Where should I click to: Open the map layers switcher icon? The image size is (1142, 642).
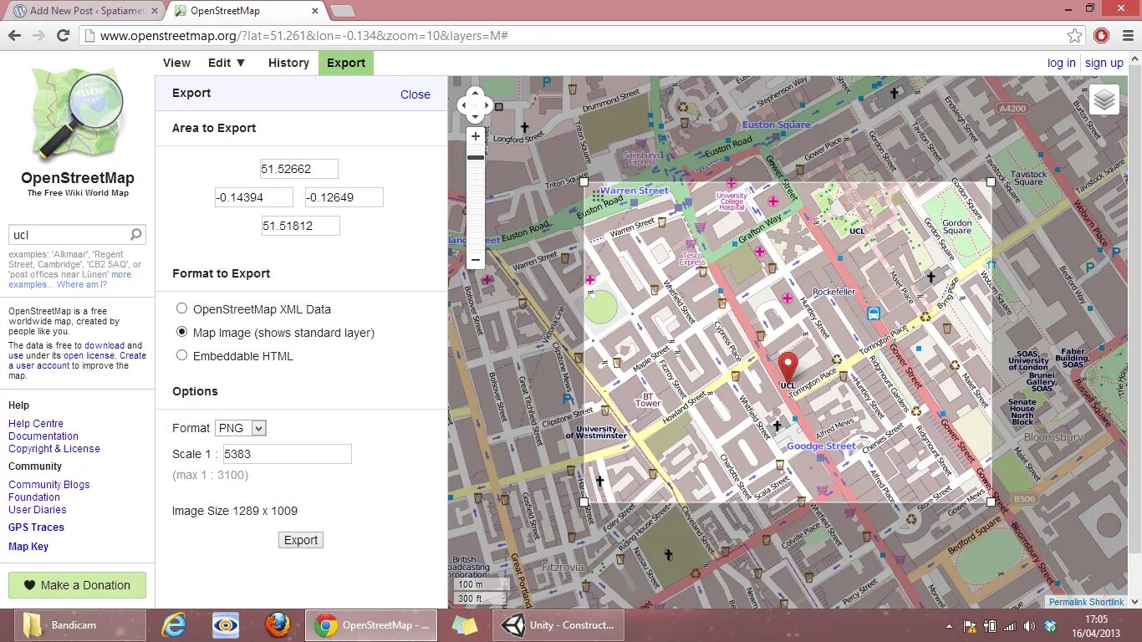(x=1104, y=100)
